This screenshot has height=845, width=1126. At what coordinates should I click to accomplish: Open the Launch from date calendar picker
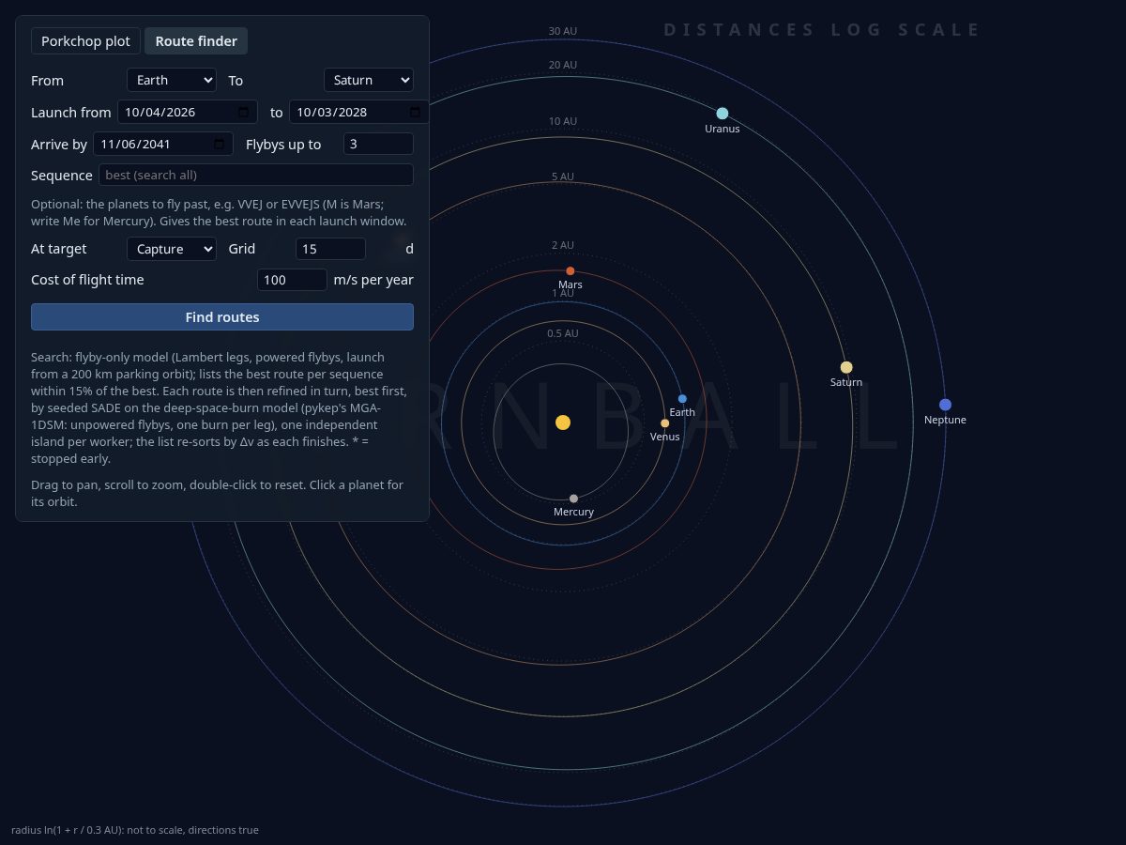[x=244, y=113]
